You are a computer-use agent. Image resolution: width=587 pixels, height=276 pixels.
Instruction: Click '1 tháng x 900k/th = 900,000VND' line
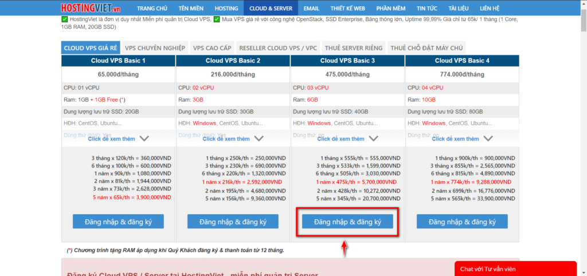475,158
